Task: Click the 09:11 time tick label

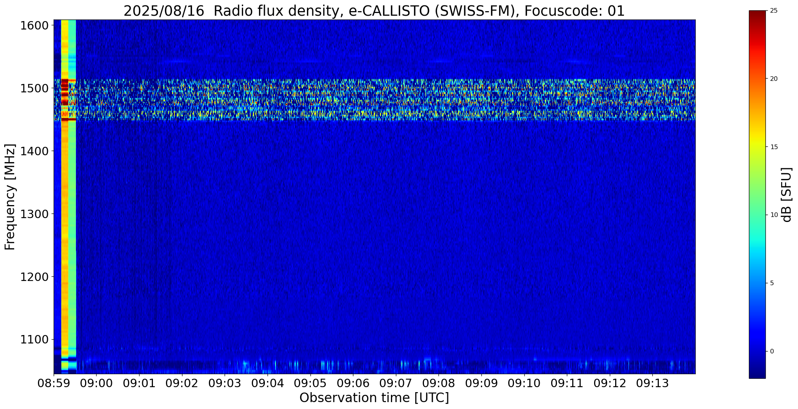Action: [x=567, y=383]
